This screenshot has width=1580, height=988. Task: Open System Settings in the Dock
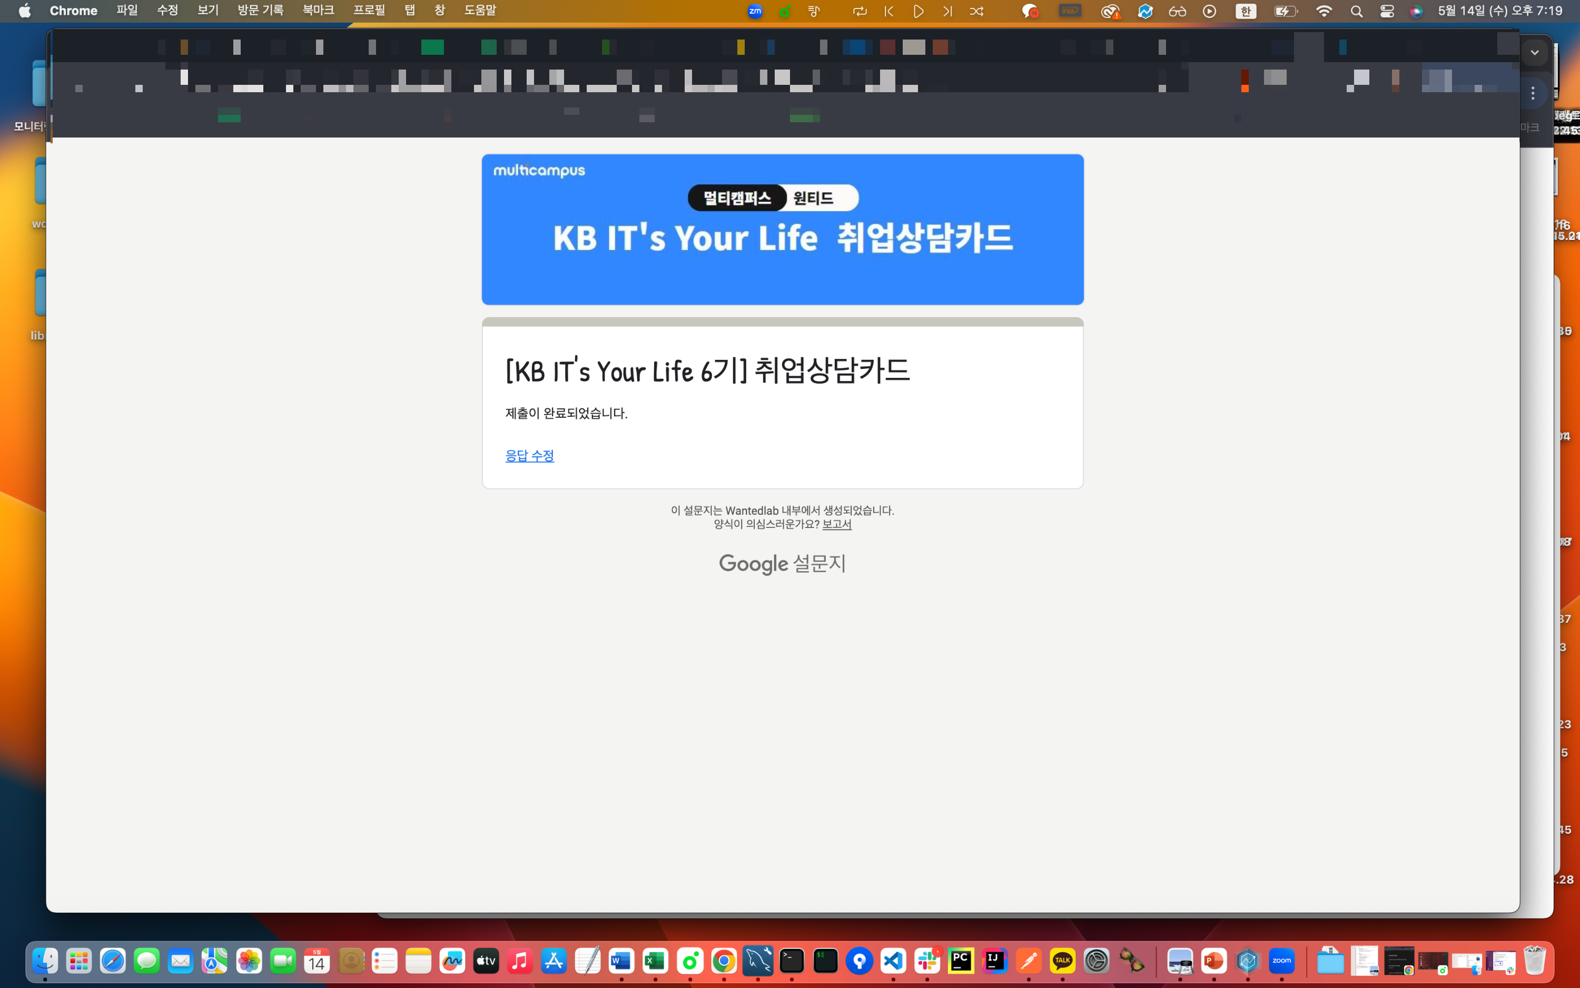click(1097, 961)
